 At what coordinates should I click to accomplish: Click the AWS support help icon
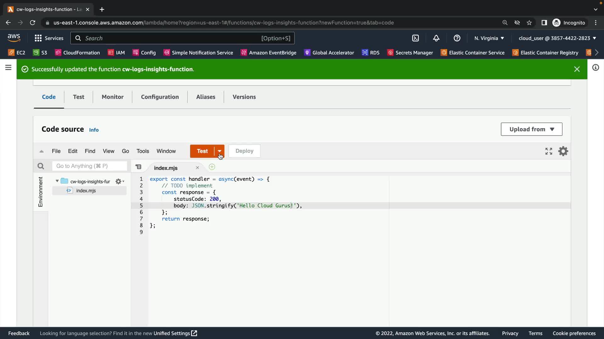click(x=457, y=38)
